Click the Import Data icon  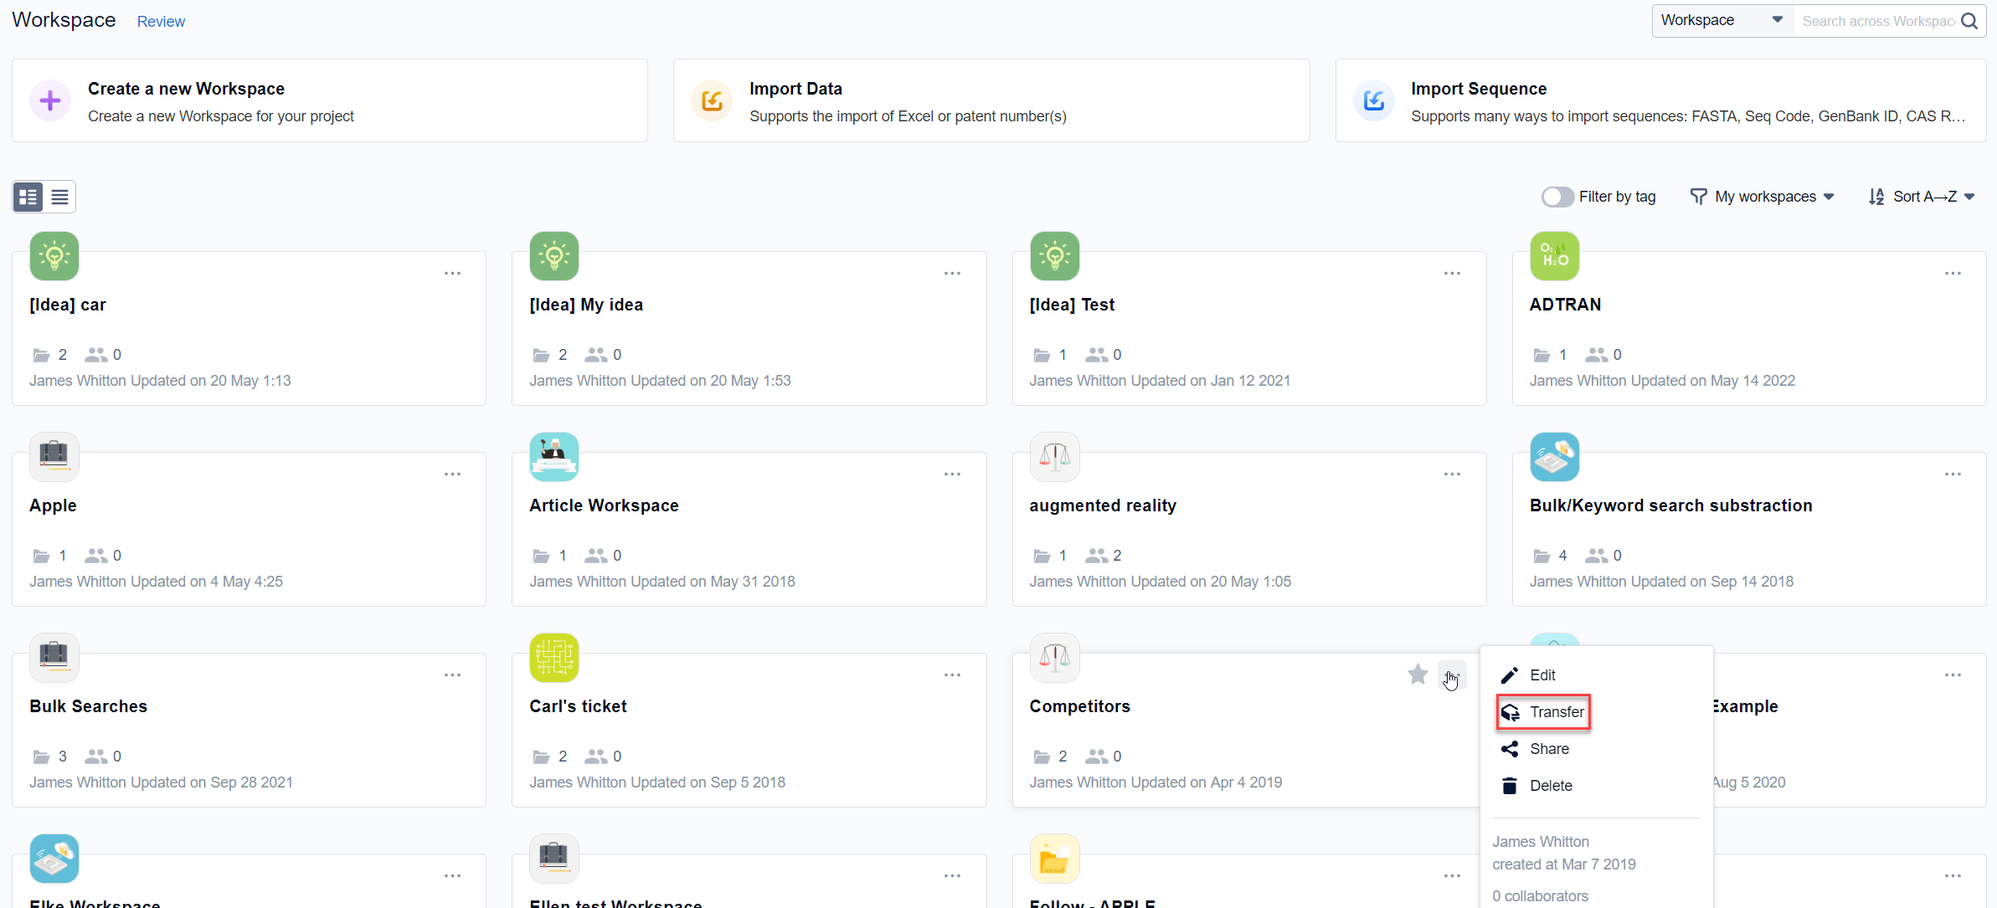point(711,100)
